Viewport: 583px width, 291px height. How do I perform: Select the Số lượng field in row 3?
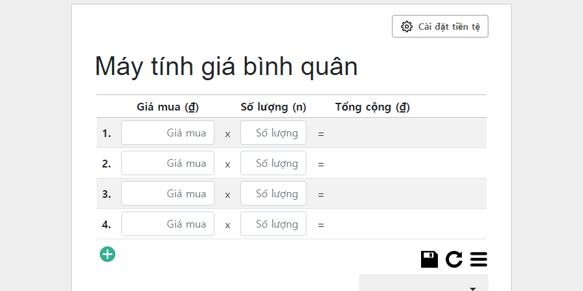[x=273, y=193]
